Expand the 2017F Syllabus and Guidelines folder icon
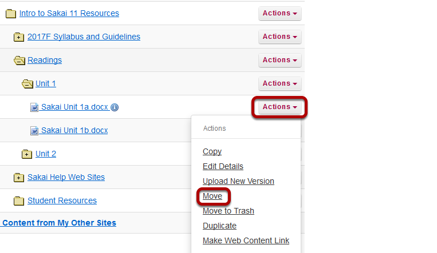 click(x=19, y=37)
